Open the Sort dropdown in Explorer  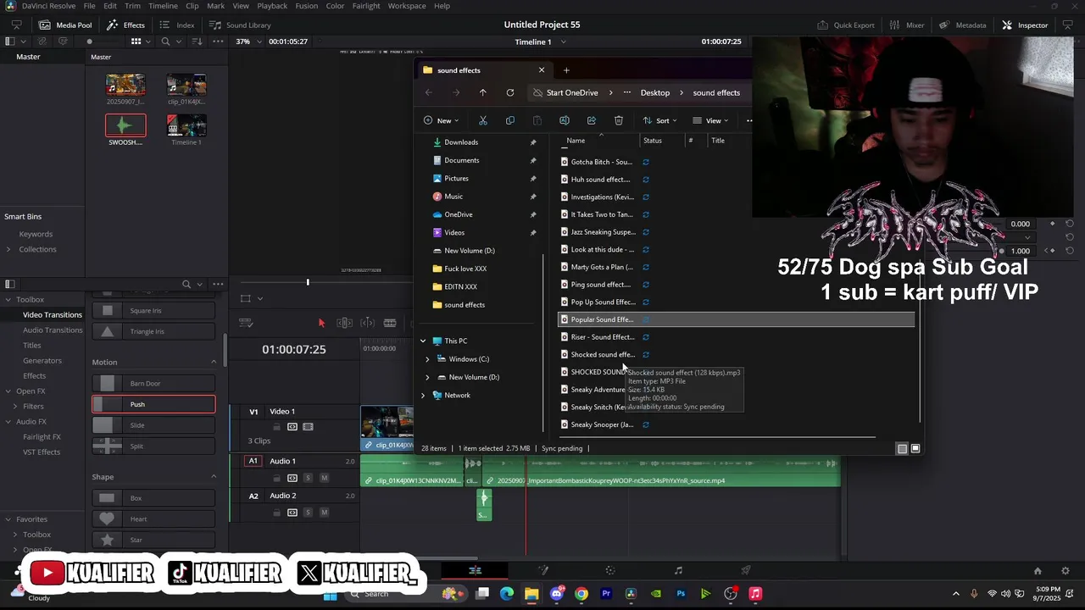point(660,120)
